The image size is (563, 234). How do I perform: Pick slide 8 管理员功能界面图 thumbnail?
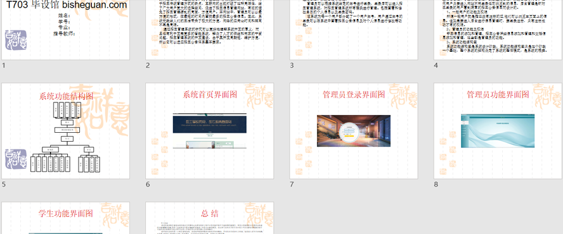(498, 131)
